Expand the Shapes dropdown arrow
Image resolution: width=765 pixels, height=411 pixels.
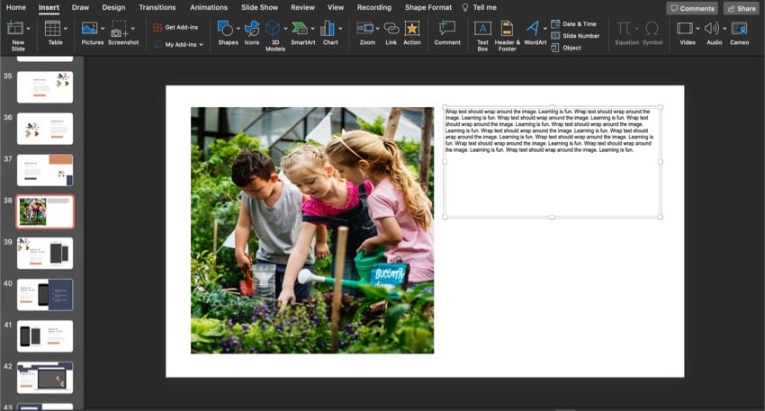[x=237, y=29]
